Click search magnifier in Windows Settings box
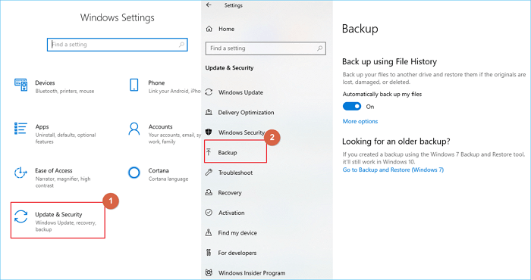This screenshot has height=280, width=531. click(x=181, y=45)
